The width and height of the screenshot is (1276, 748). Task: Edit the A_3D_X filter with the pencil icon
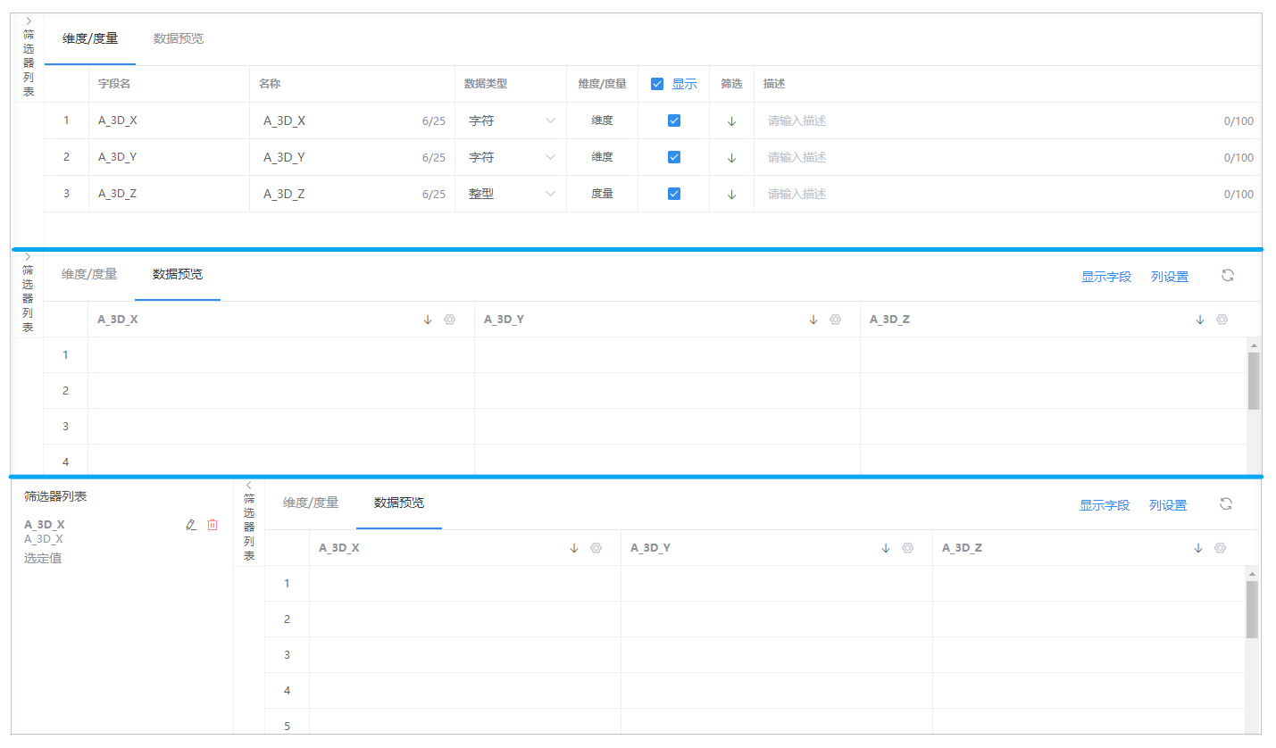pyautogui.click(x=190, y=525)
